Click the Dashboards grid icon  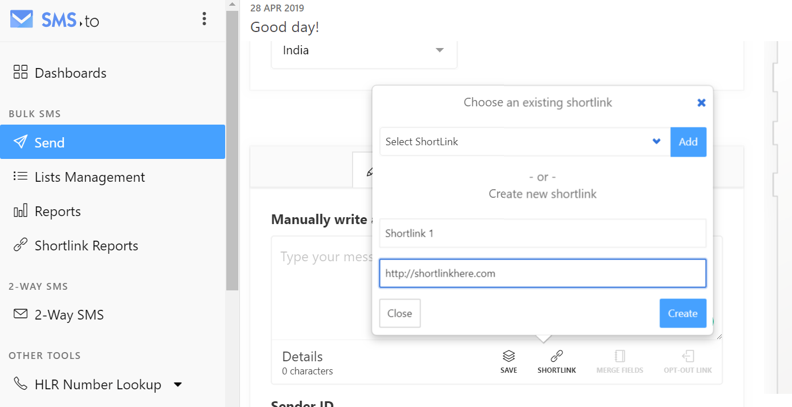21,72
